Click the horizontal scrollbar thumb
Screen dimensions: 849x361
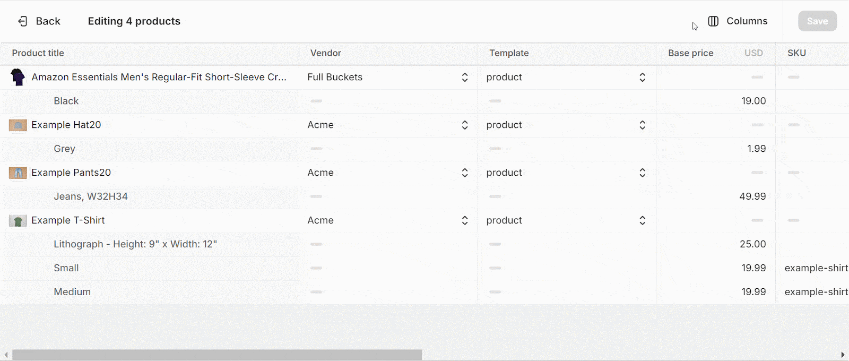217,355
